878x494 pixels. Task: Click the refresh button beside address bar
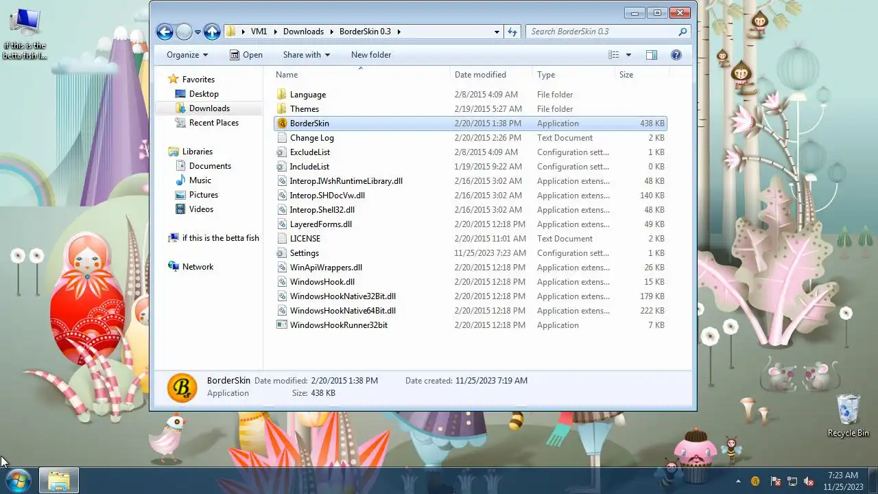pyautogui.click(x=512, y=32)
